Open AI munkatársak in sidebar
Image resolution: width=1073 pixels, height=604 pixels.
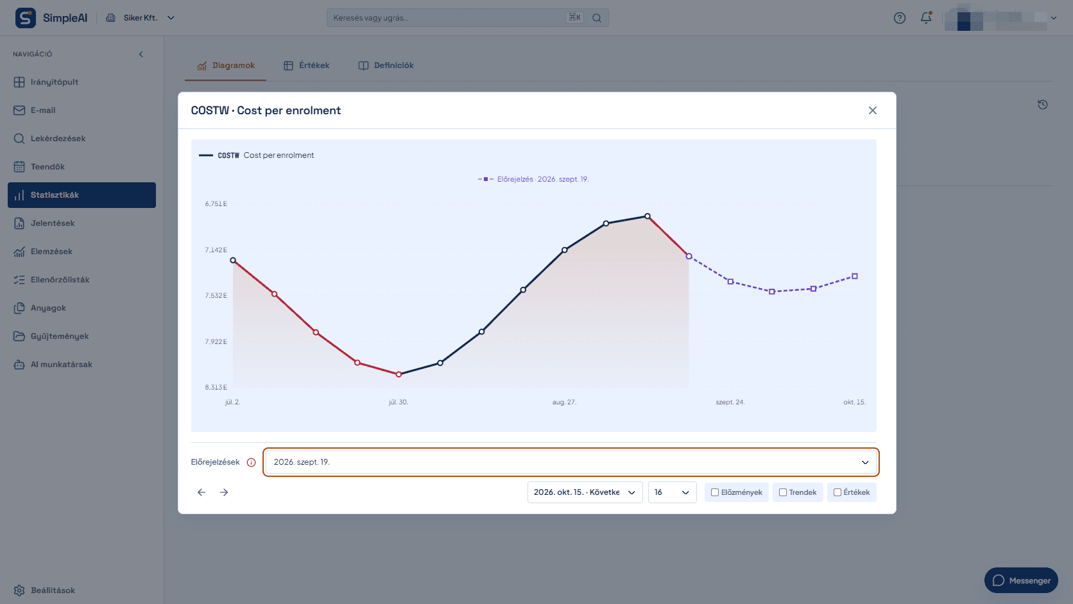pos(82,365)
